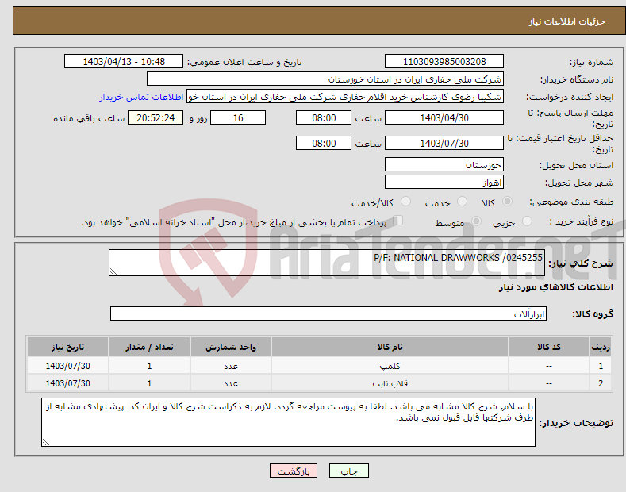Viewport: 626px width, 492px height.
Task: Click the remaining time field 20:52:24
Action: (156, 117)
